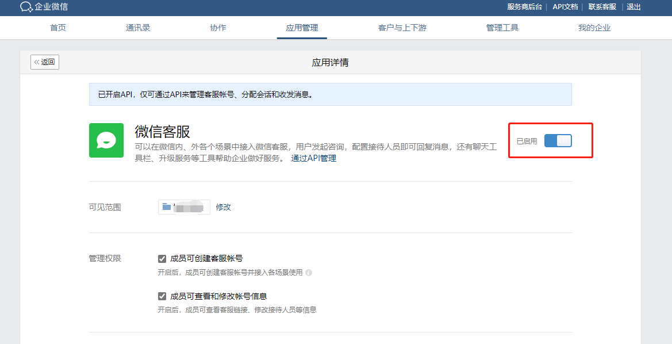Click the blurred department name box
This screenshot has height=344, width=672.
click(x=185, y=207)
